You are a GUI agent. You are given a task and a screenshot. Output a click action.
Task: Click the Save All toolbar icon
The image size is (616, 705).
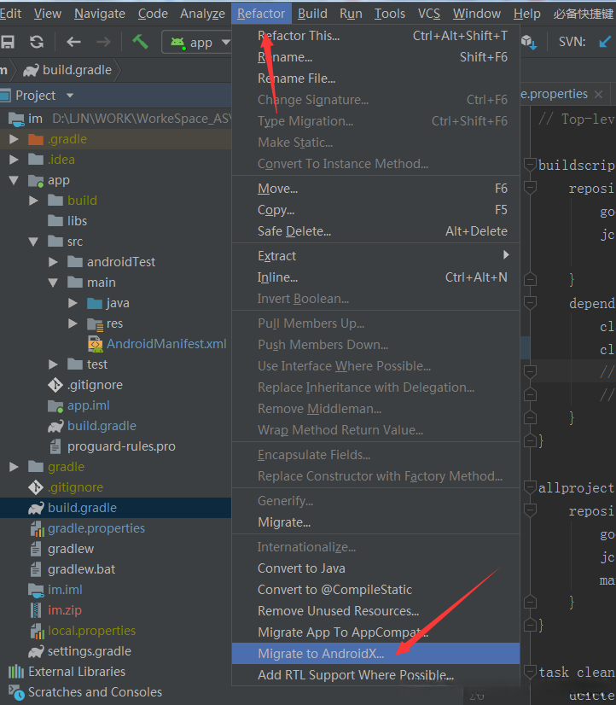pos(8,43)
